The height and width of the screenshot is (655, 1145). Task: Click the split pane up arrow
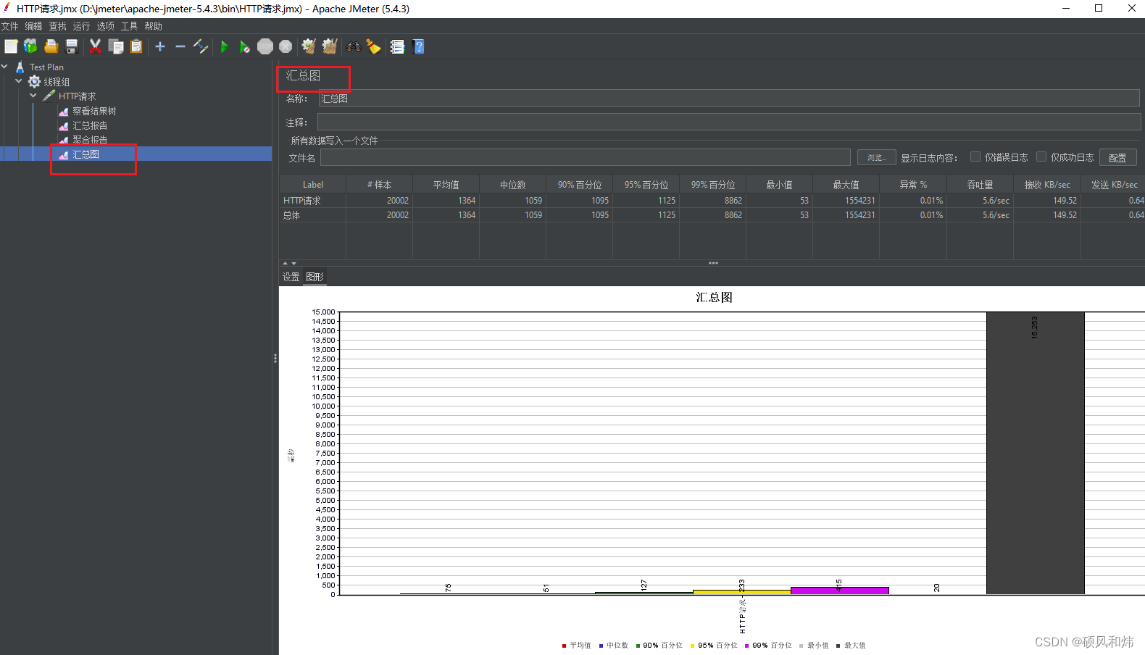coord(285,263)
